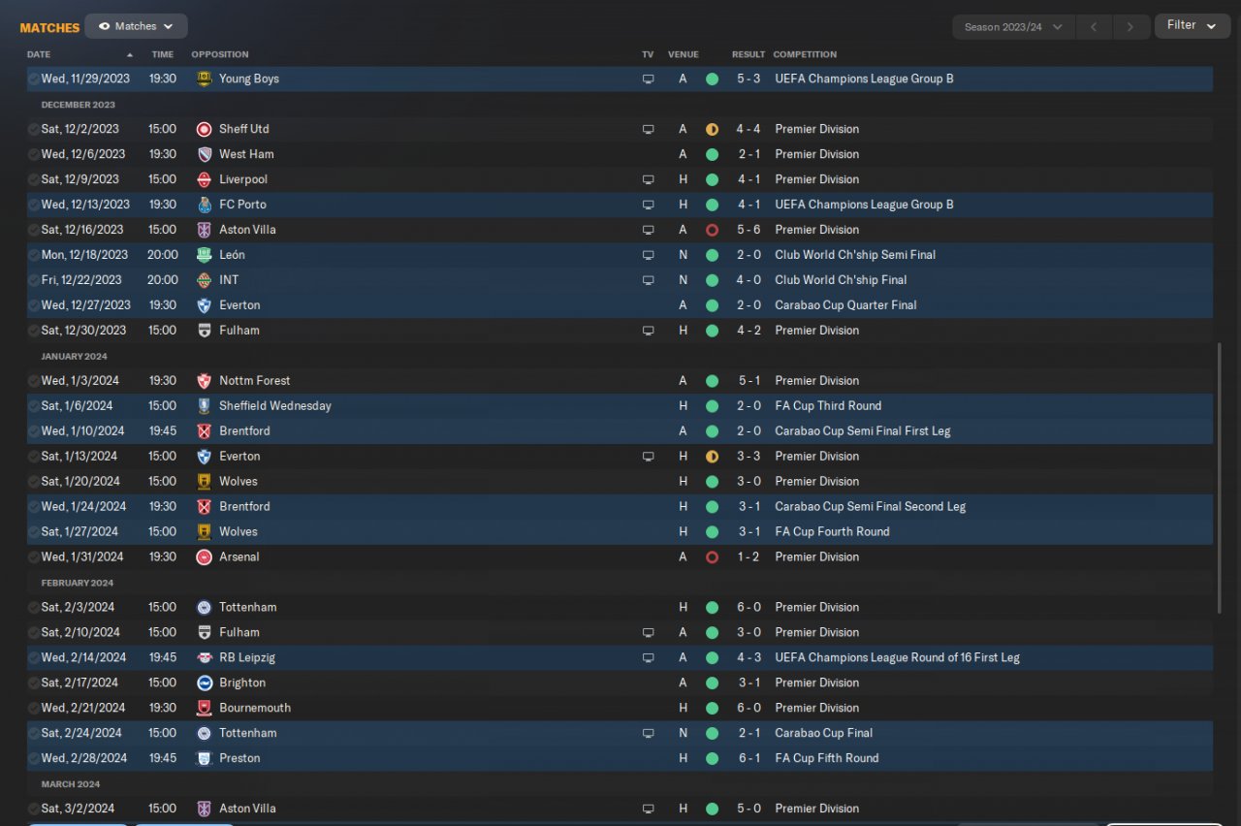Click the FC Porto club crest

[204, 205]
